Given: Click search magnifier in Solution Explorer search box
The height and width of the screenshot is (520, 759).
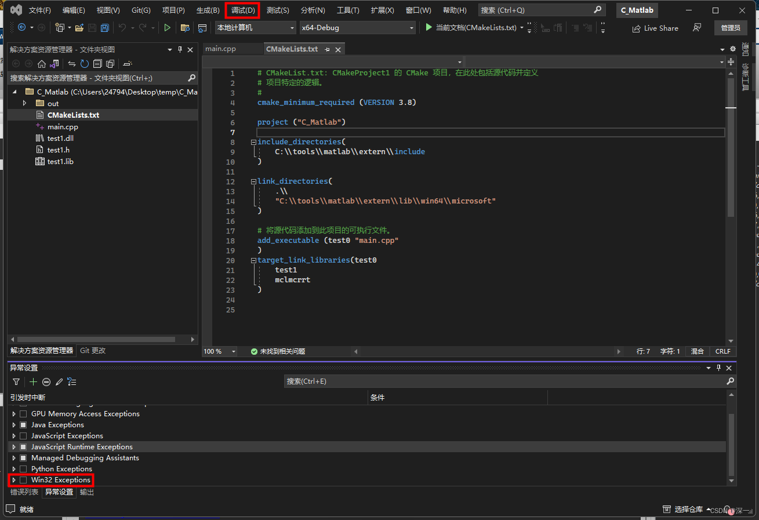Looking at the screenshot, I should pos(191,78).
